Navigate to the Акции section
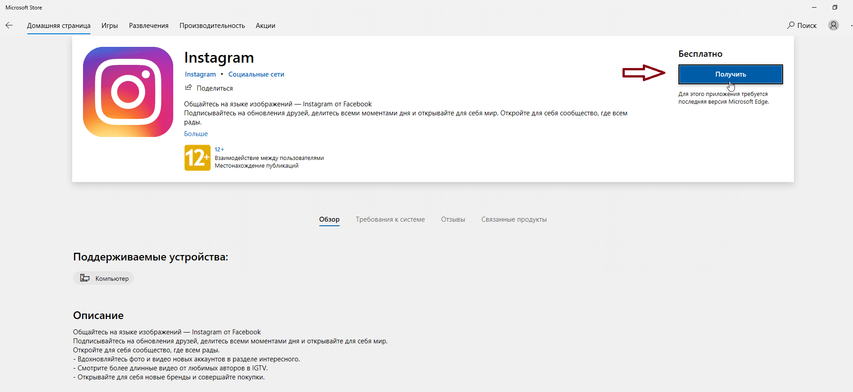Screen dimensions: 853x392 (x=265, y=26)
